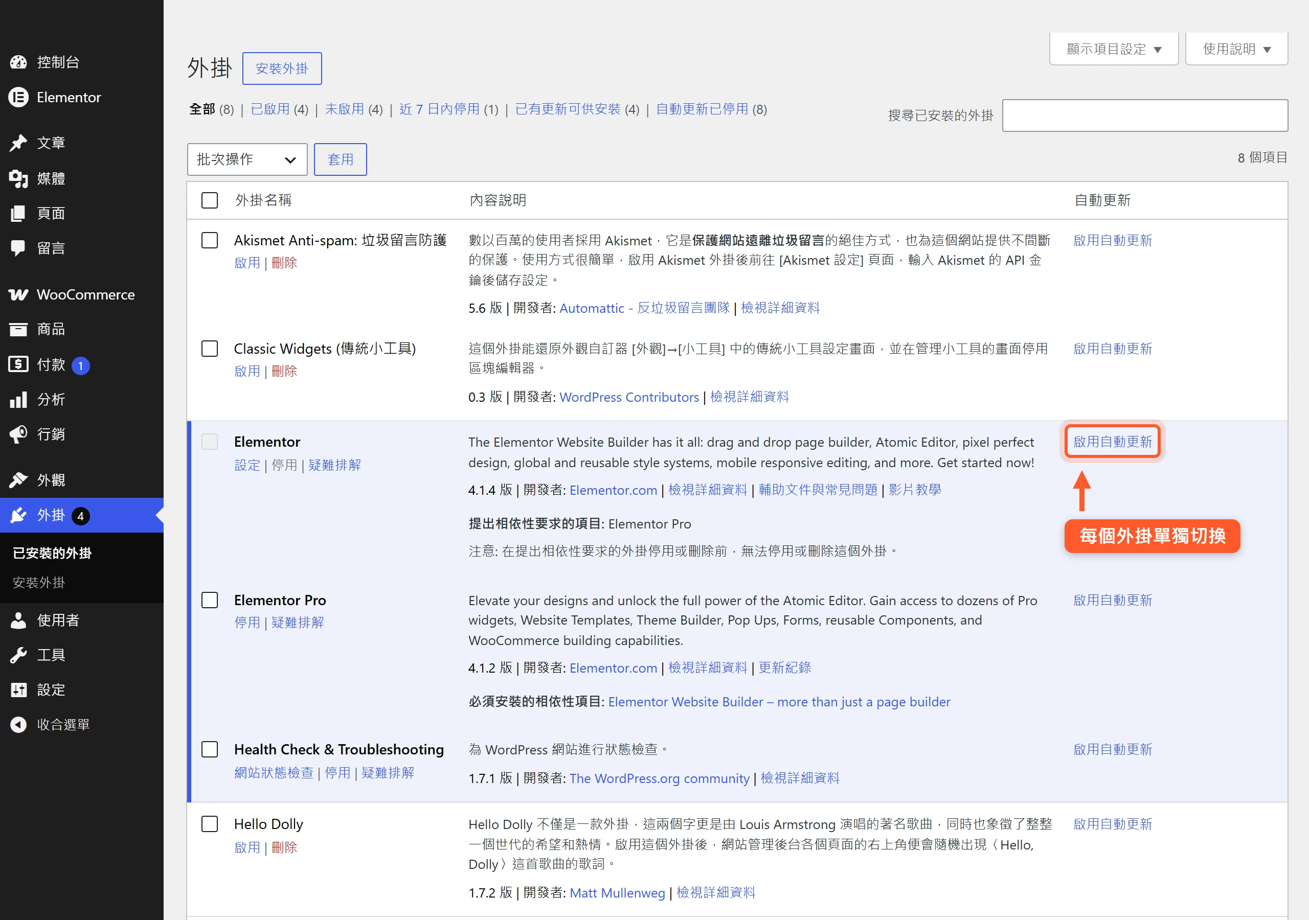Open the 批次操作 bulk actions dropdown
This screenshot has height=920, width=1309.
click(247, 159)
